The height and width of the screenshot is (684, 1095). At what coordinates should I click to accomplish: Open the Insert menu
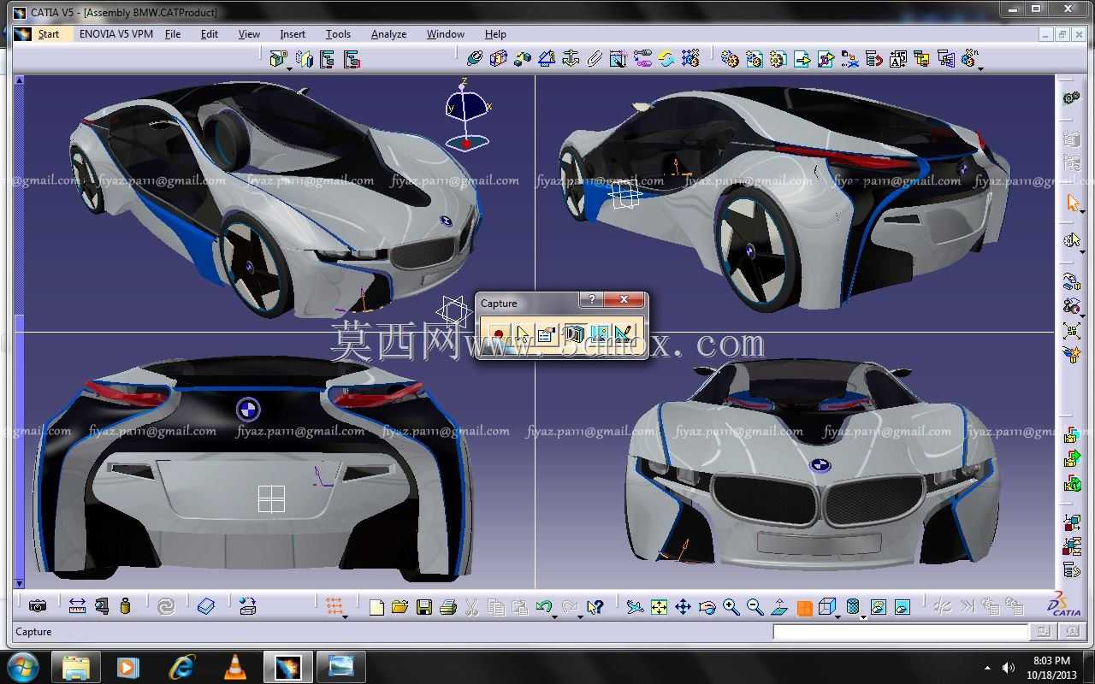[x=293, y=34]
